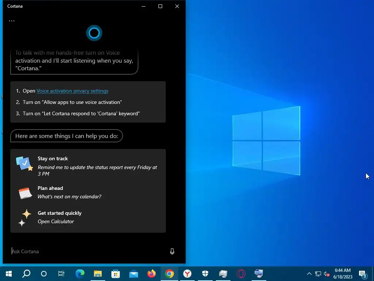Viewport: 374px width, 281px height.
Task: Open Voice activation privacy settings link
Action: [72, 91]
